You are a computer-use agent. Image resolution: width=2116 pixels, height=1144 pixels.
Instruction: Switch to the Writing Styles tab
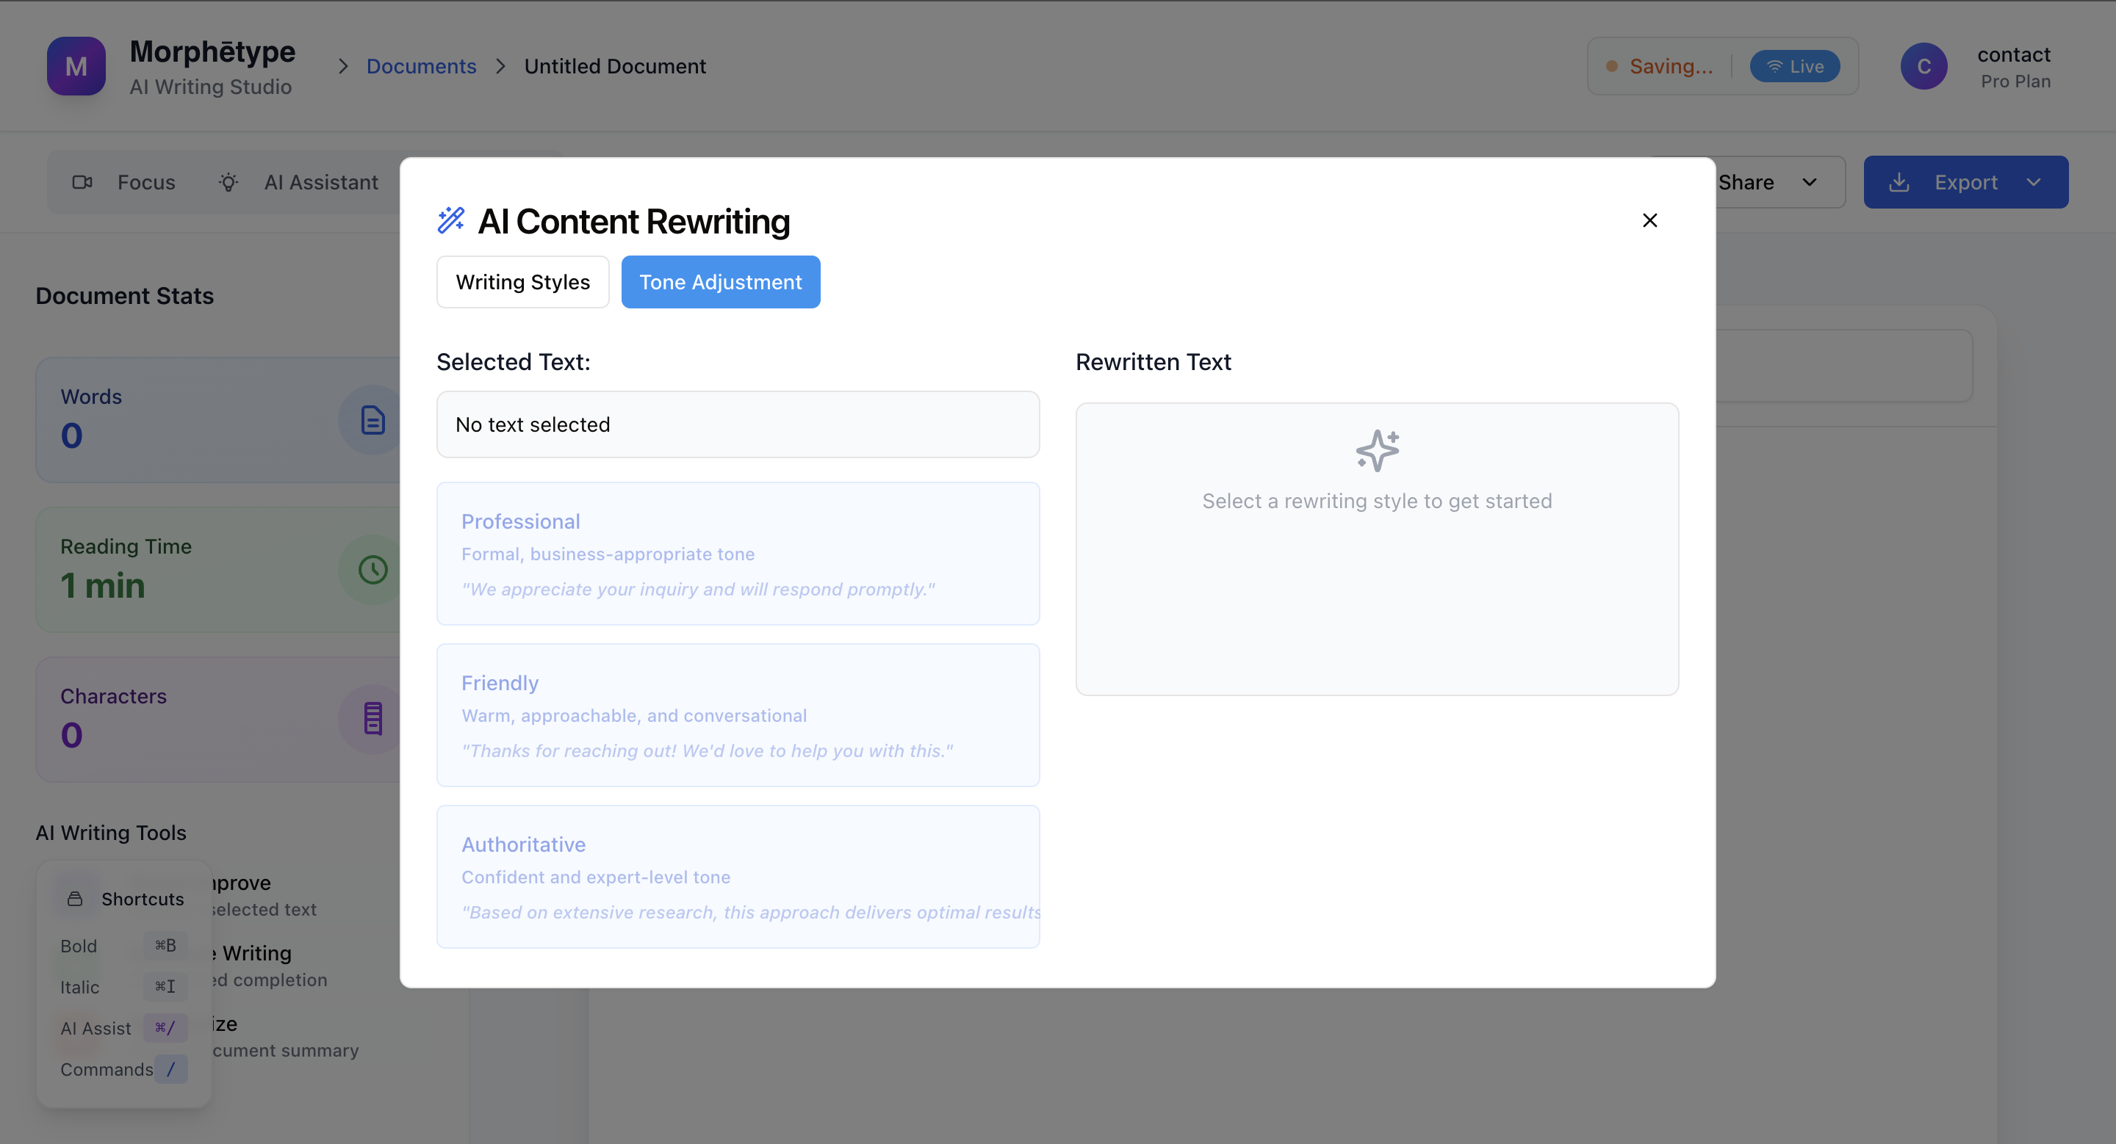pyautogui.click(x=522, y=282)
